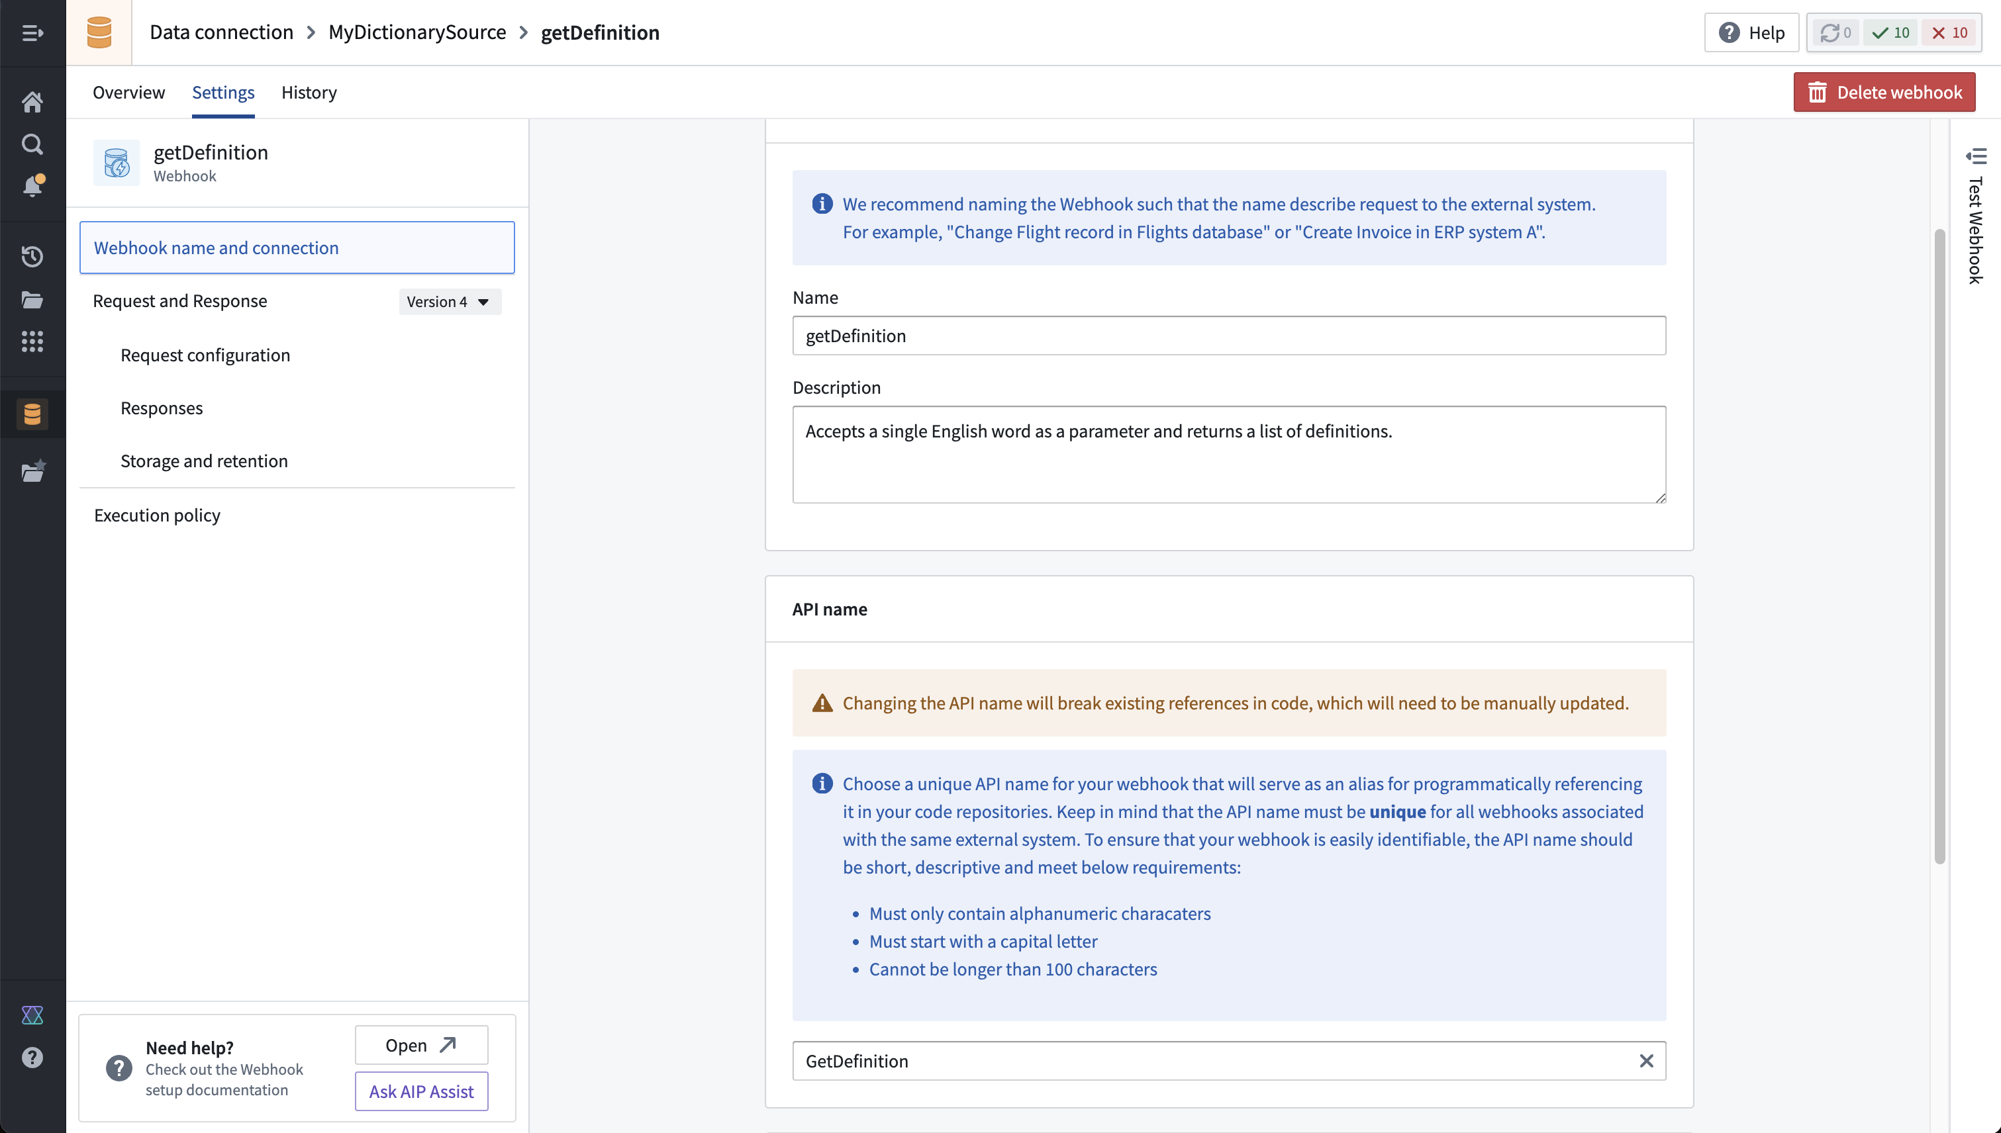Clear the API name field with X

[x=1646, y=1061]
